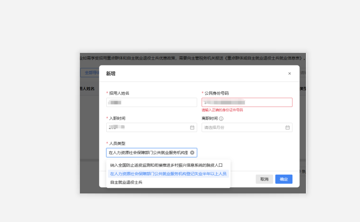Open the 人员类型 dropdown box
The width and height of the screenshot is (360, 222).
point(148,153)
